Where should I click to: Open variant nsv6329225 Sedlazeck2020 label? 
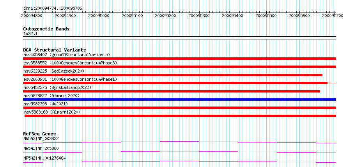[x=54, y=71]
